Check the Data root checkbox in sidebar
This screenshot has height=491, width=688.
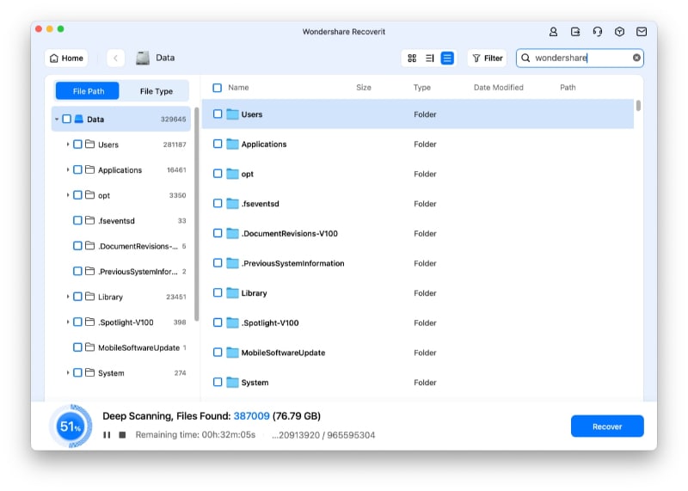67,119
